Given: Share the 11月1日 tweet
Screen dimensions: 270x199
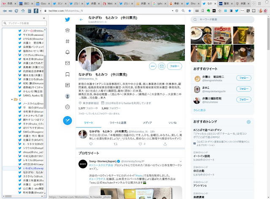Looking at the screenshot, I should [165, 144].
